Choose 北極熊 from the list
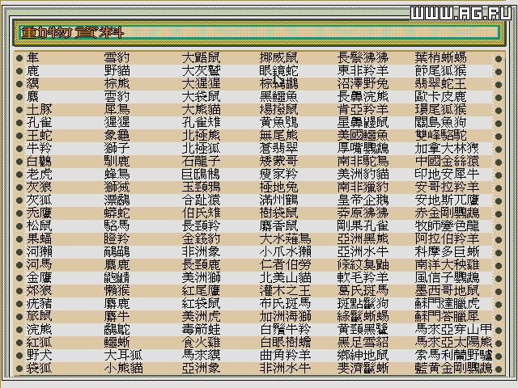Image resolution: width=518 pixels, height=388 pixels. pyautogui.click(x=201, y=135)
